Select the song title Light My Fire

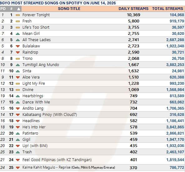[x=34, y=84]
